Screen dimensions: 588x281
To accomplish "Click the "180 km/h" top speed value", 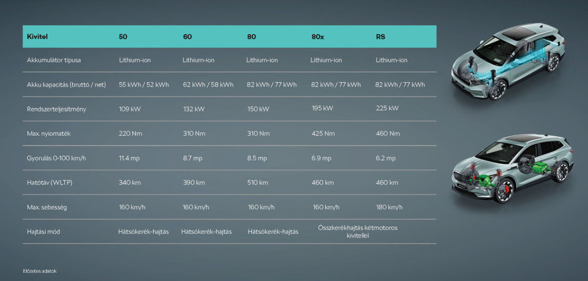I will [x=389, y=207].
